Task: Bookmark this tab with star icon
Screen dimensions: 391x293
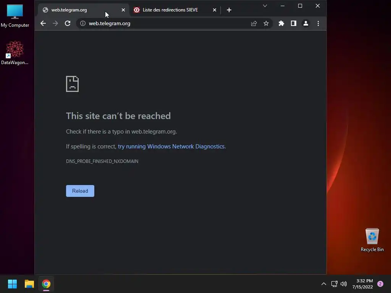Action: (266, 23)
